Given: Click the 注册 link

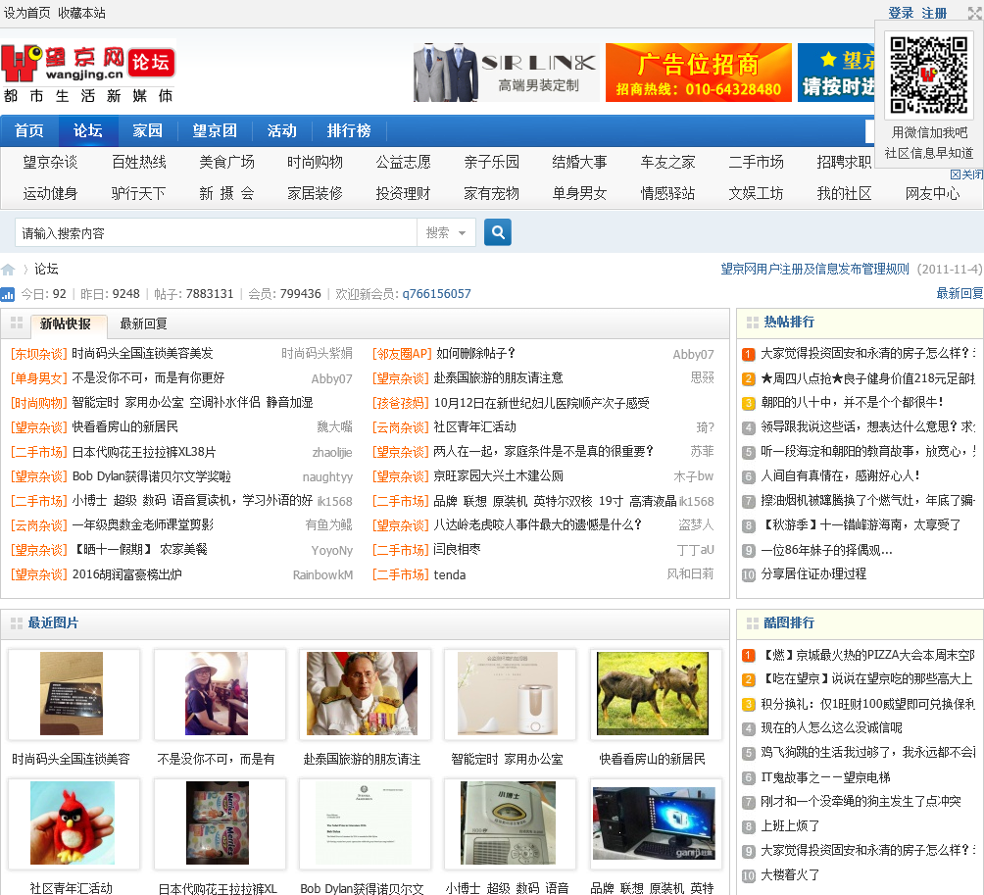Looking at the screenshot, I should [x=934, y=13].
